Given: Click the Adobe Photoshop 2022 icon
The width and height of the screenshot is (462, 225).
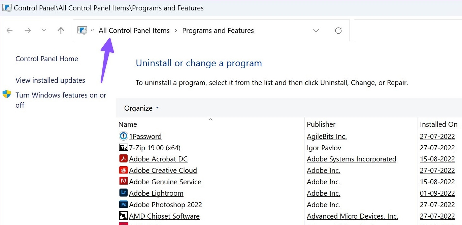Looking at the screenshot, I should [123, 204].
